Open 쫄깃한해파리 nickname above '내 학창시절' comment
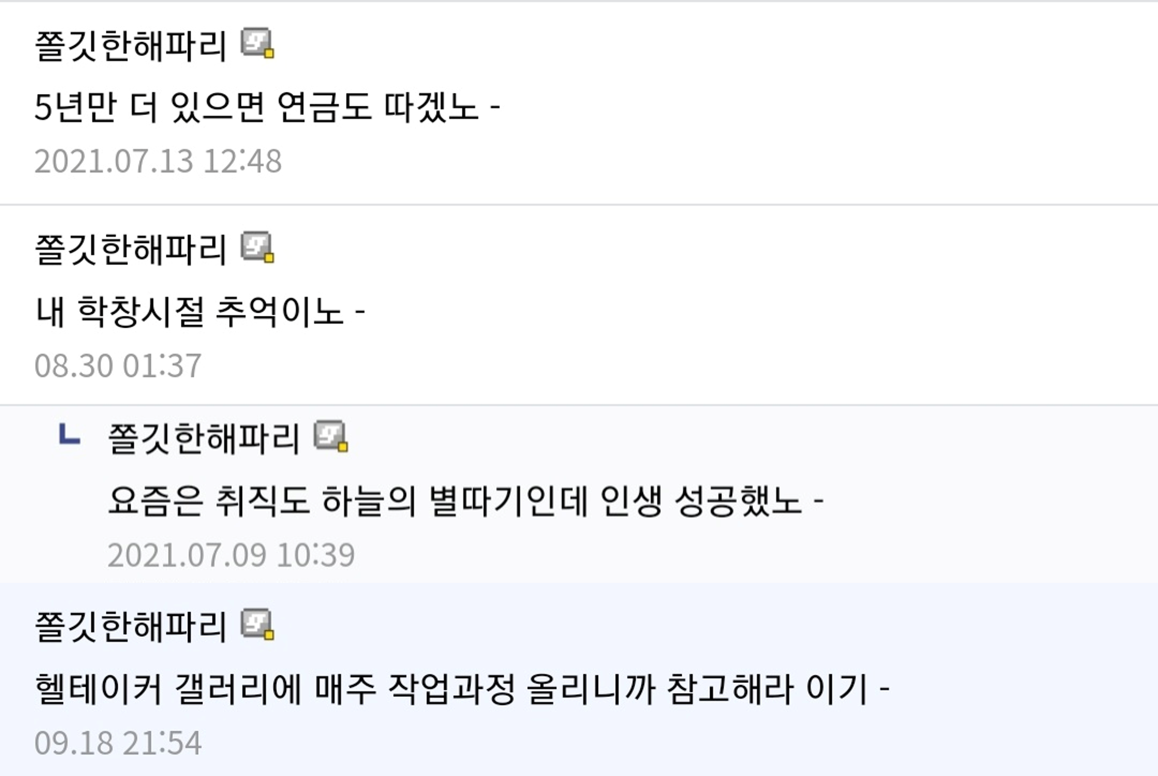Screen dimensions: 1158x776 (x=130, y=250)
